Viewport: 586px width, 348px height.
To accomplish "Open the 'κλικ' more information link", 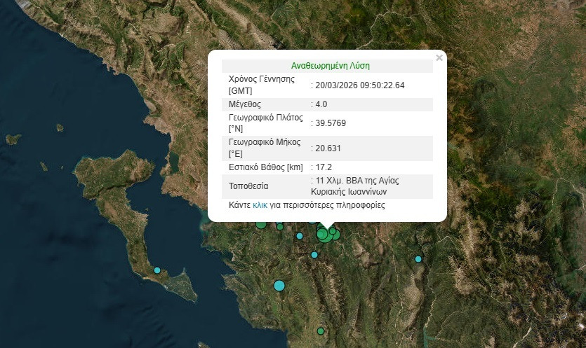I will tap(260, 204).
